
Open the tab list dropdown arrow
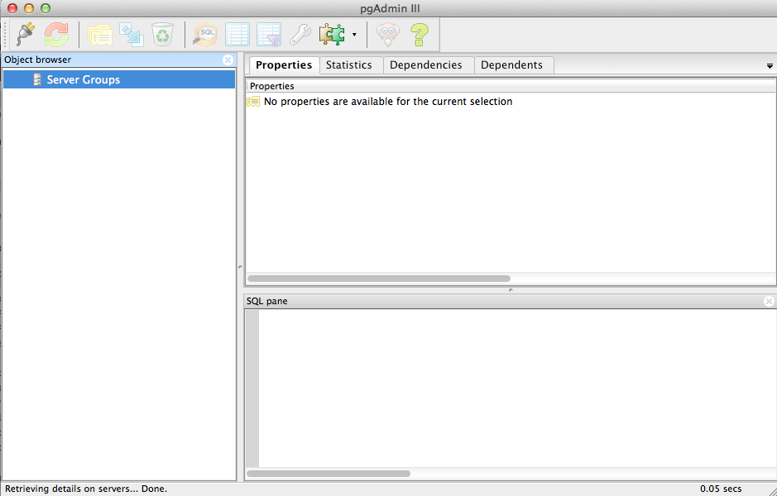770,66
